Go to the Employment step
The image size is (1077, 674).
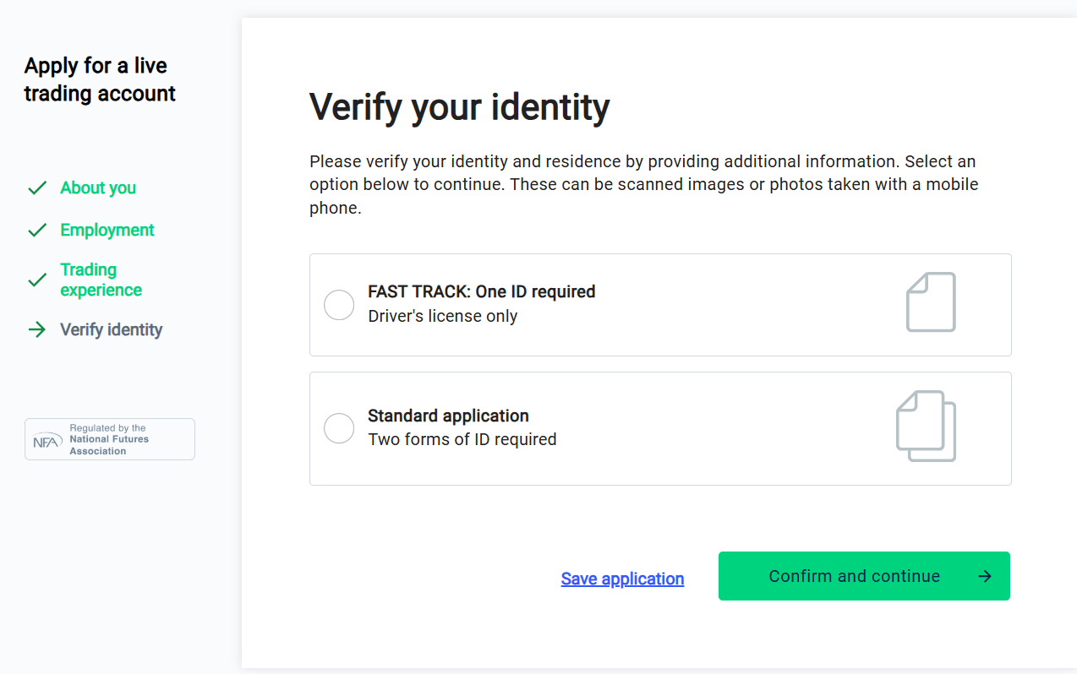[x=107, y=230]
